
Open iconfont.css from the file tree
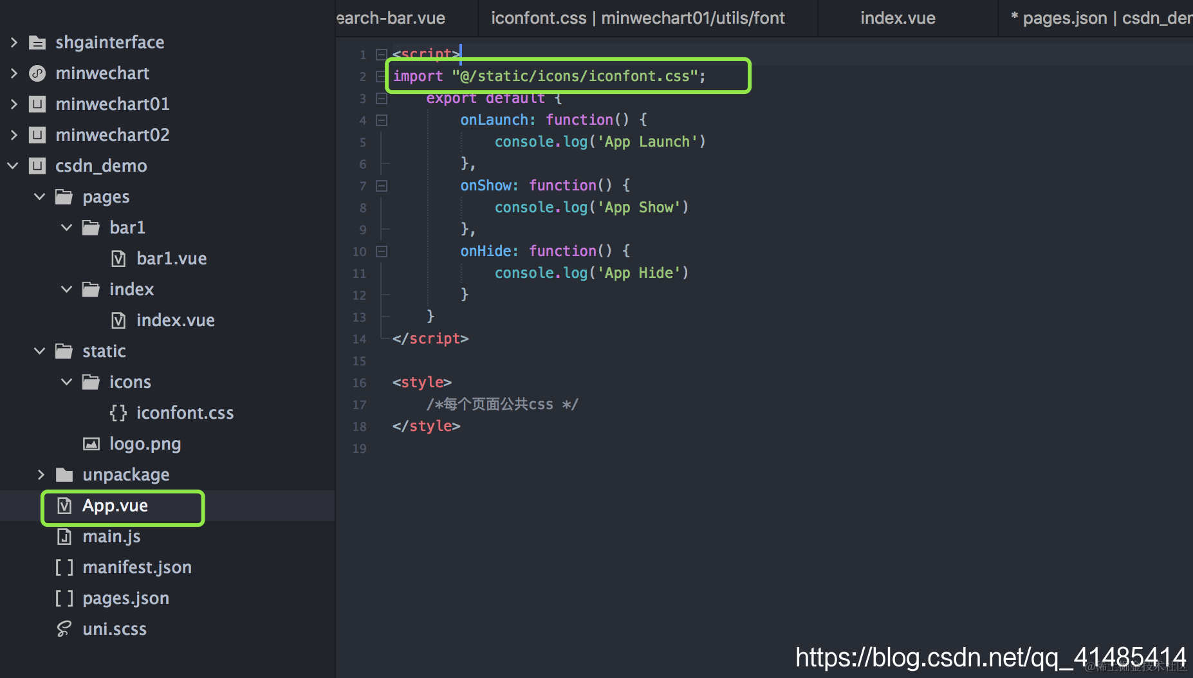(x=185, y=413)
